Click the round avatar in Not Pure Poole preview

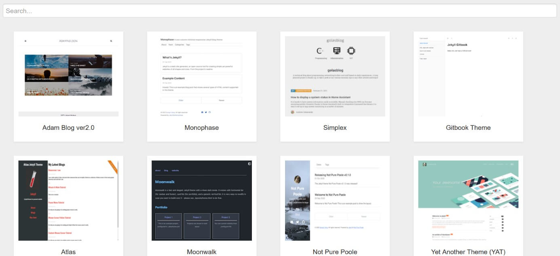(298, 180)
